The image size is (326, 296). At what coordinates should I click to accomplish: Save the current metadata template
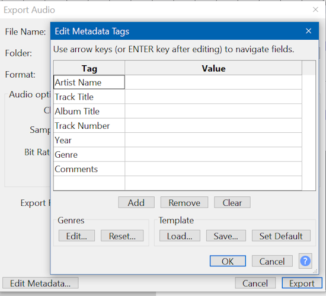coord(226,235)
